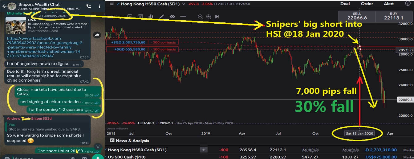The width and height of the screenshot is (414, 159).
Task: Jump to latest chat messages arrow
Action: coord(98,146)
